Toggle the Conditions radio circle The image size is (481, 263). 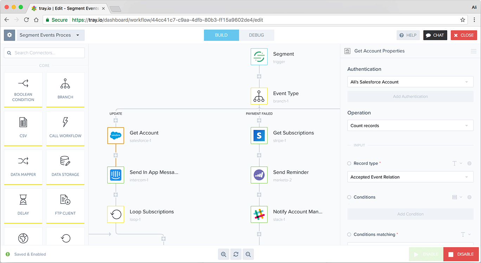(349, 197)
